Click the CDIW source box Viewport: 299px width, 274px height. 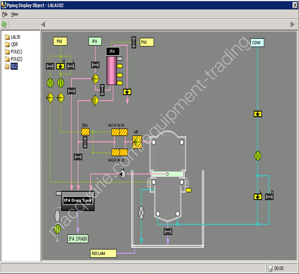pos(257,43)
